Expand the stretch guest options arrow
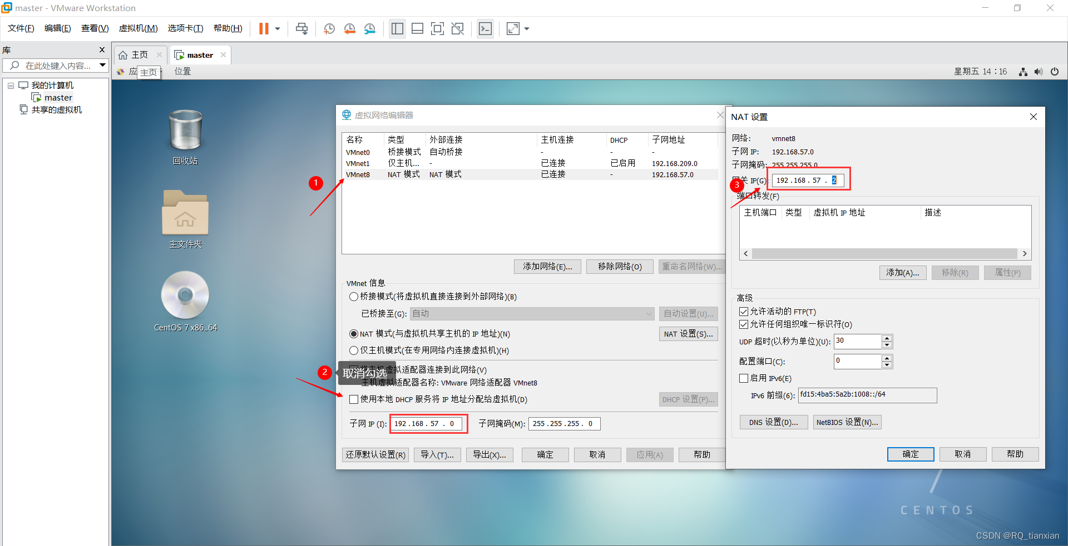The image size is (1068, 546). pos(527,29)
